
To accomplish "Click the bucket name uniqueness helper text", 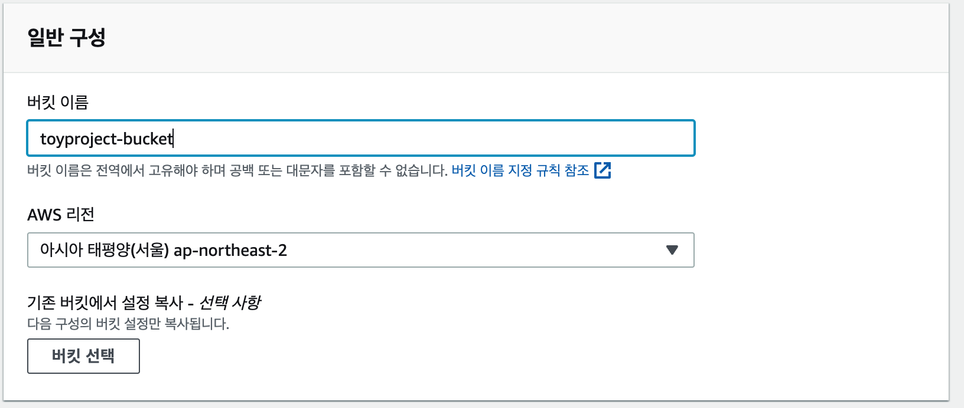I will [237, 170].
